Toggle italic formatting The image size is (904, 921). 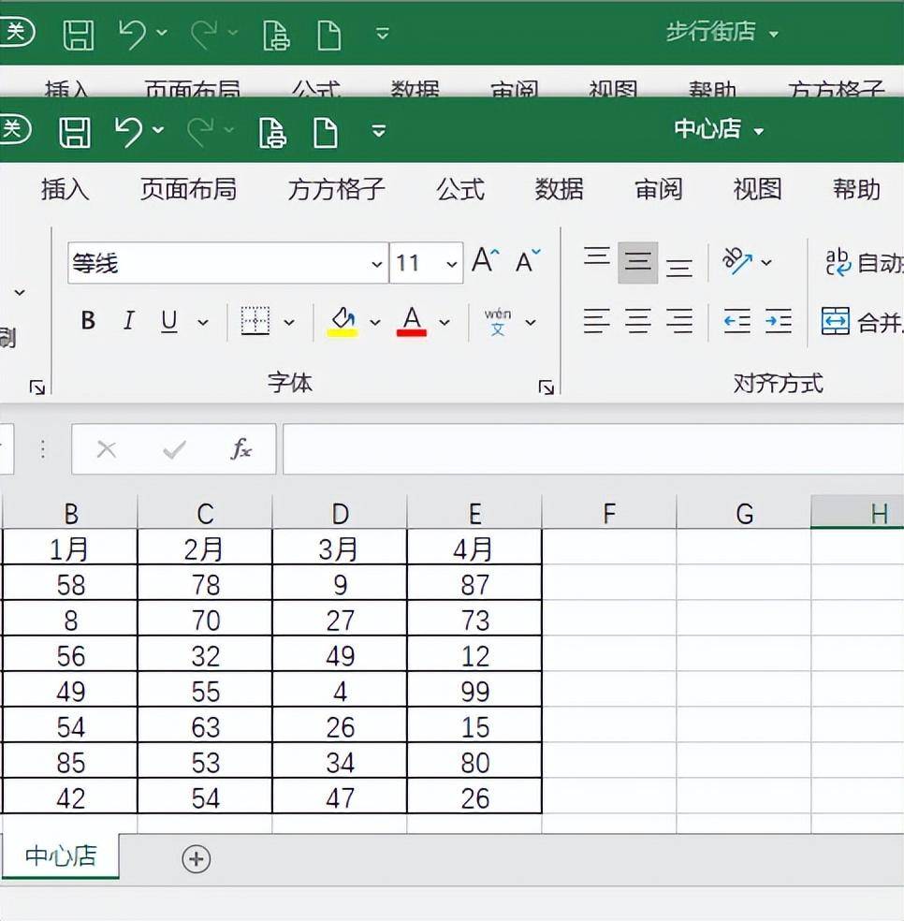coord(128,321)
